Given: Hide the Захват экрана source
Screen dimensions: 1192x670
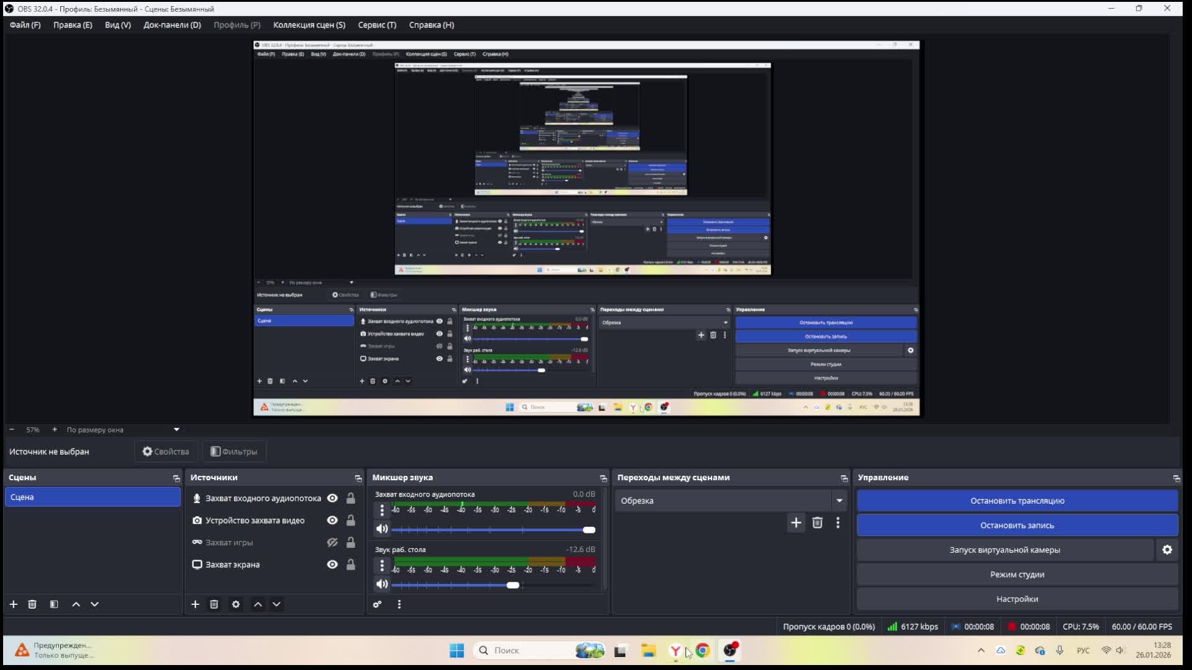Looking at the screenshot, I should point(332,565).
